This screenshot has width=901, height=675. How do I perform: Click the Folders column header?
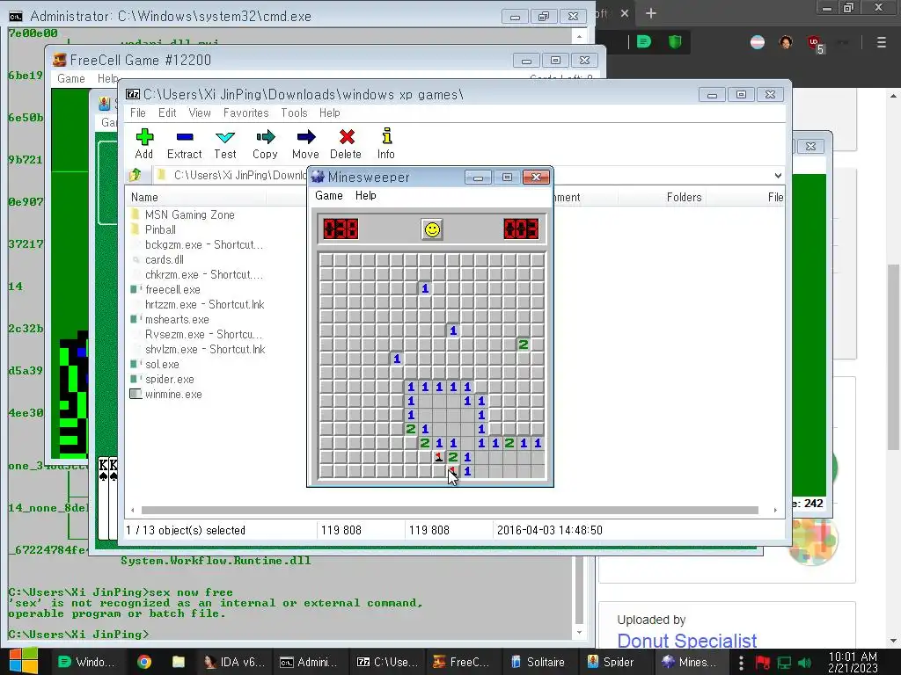pos(661,198)
